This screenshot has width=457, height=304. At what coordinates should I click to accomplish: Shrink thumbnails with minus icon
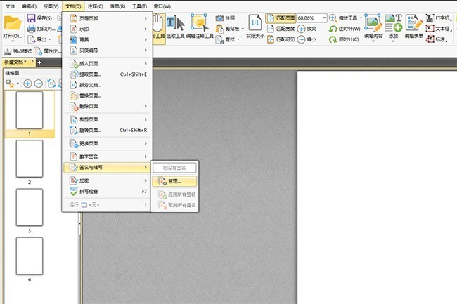39,84
